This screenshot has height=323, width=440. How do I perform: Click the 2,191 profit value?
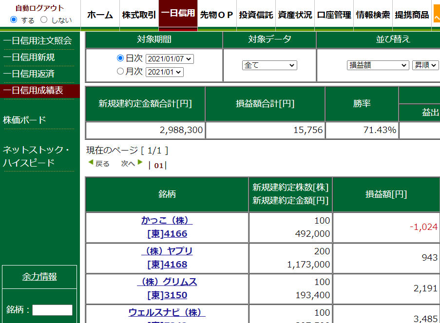[425, 288]
